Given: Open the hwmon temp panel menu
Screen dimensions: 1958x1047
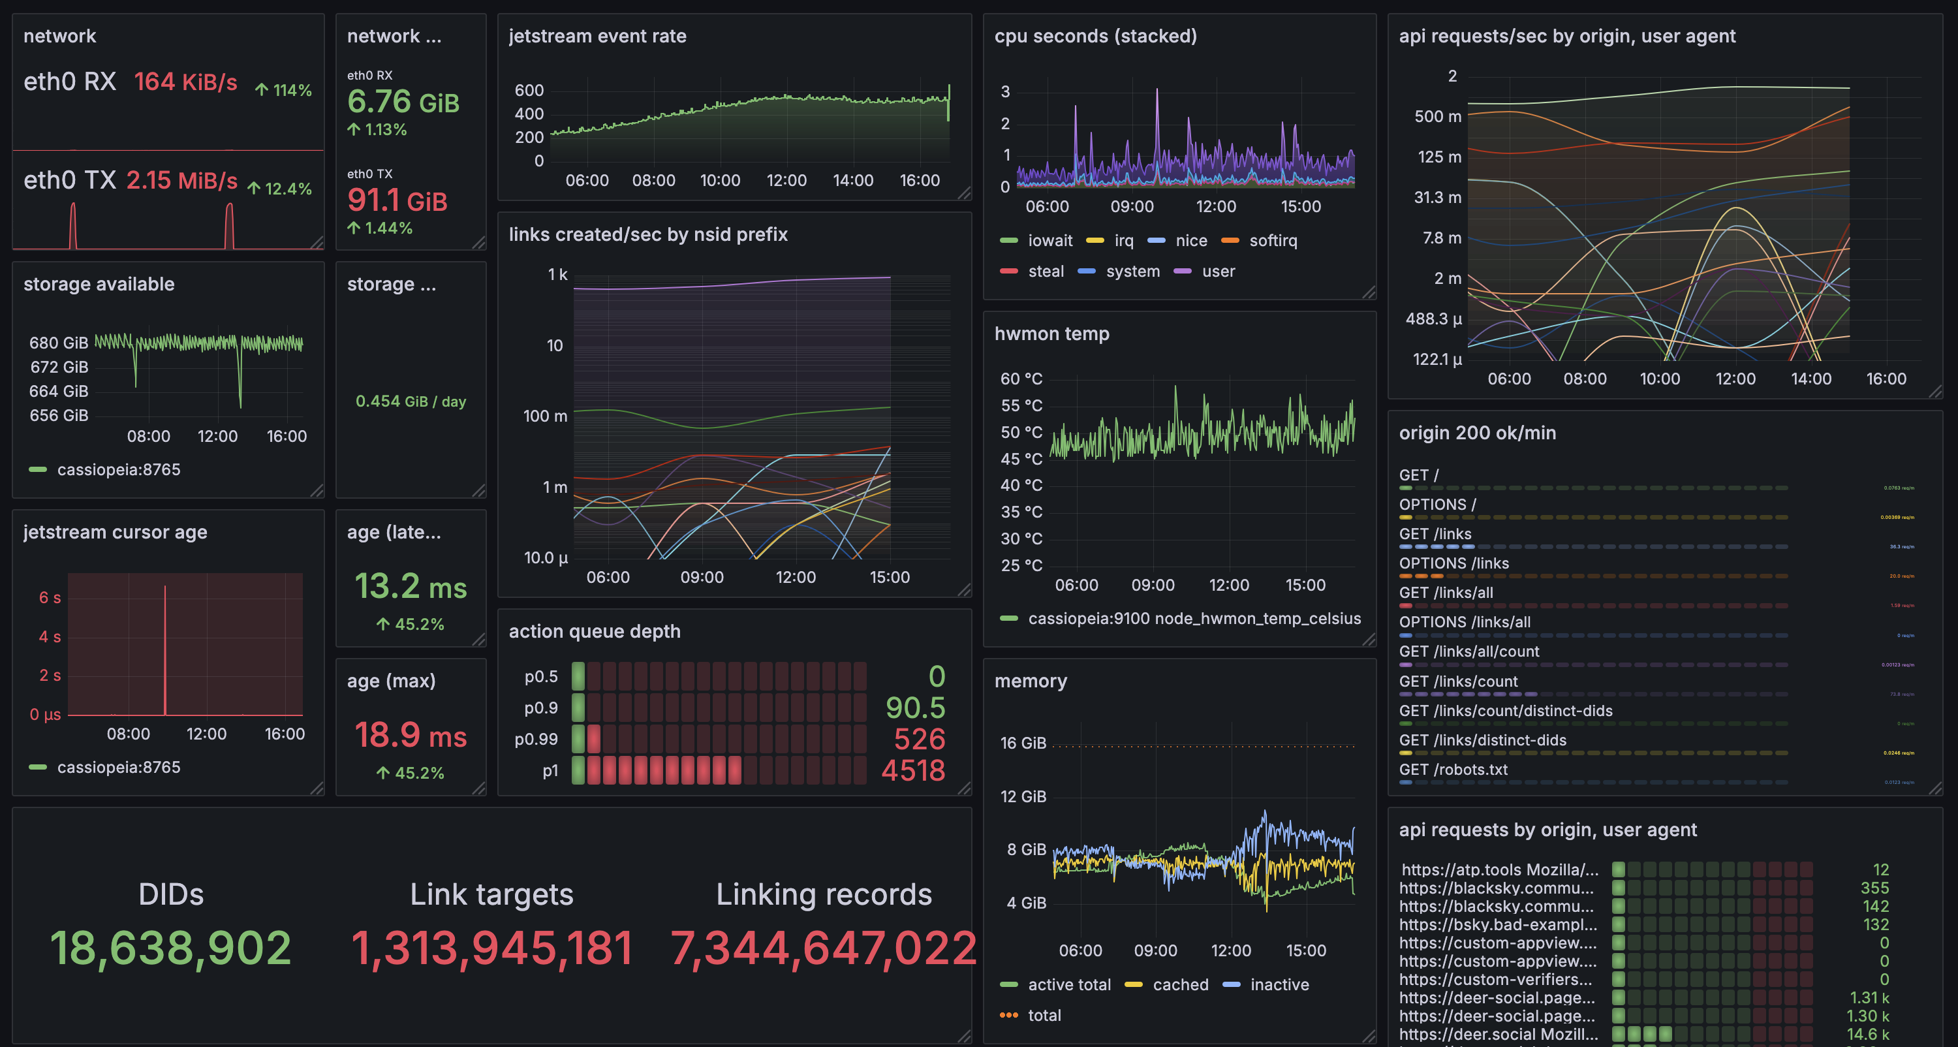Looking at the screenshot, I should pyautogui.click(x=1052, y=333).
